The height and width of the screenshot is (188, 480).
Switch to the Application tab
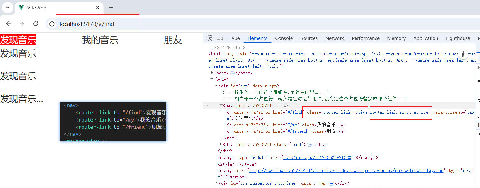pos(426,38)
